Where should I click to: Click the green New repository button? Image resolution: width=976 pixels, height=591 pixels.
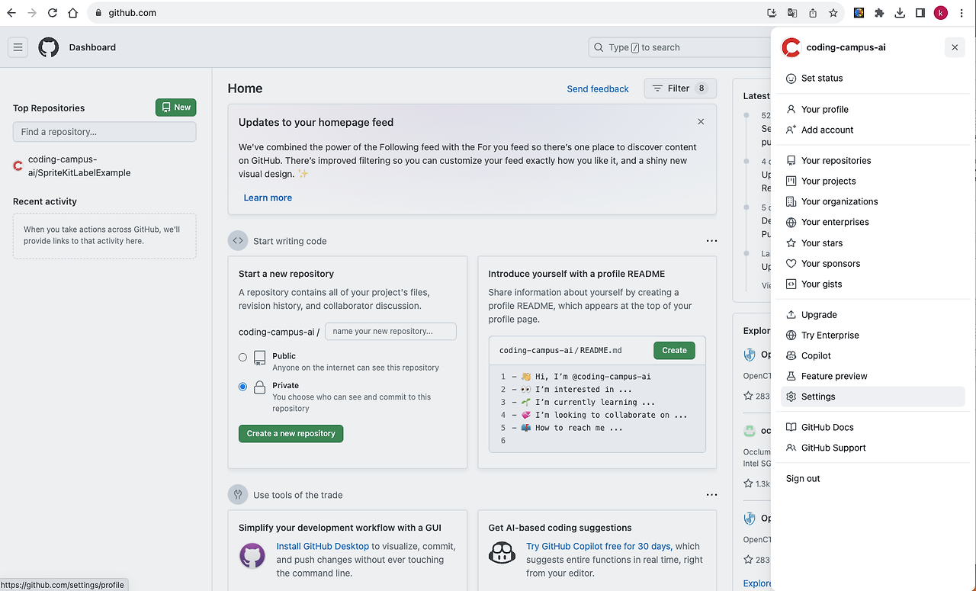click(x=175, y=108)
